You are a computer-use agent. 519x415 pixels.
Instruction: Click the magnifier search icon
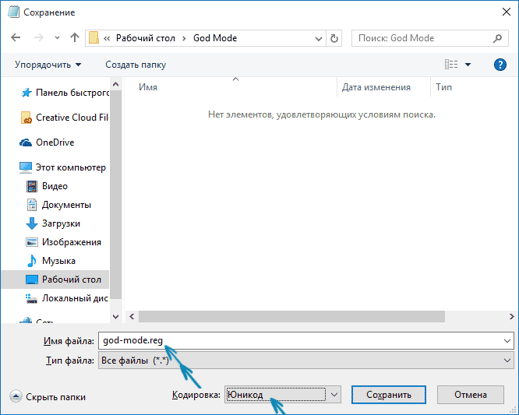coord(497,38)
